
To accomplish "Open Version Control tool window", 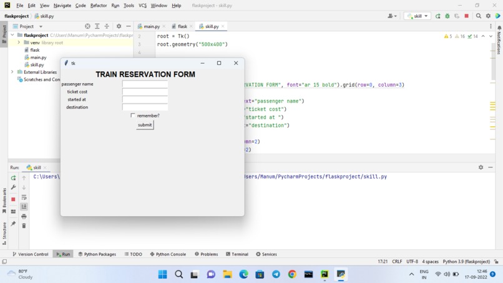I will [30, 254].
